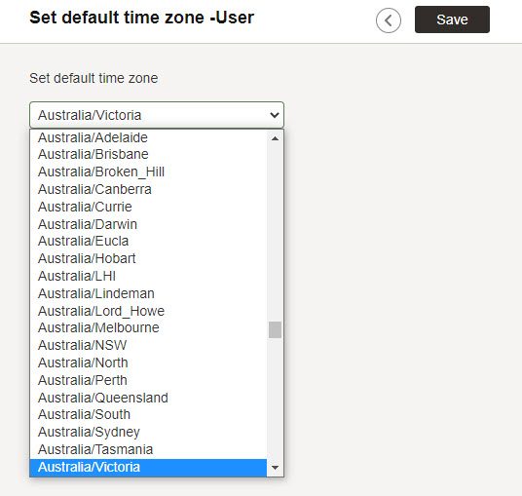
Task: Click scrollbar up arrow in list
Action: coord(275,138)
